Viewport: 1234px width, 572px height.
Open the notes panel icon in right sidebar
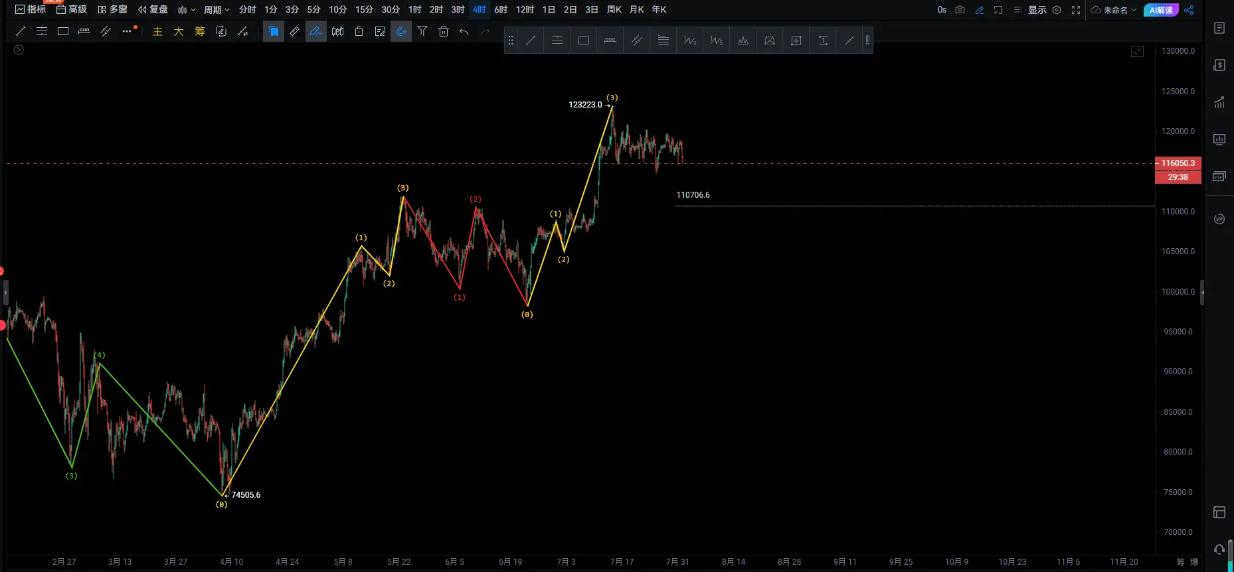tap(1219, 28)
